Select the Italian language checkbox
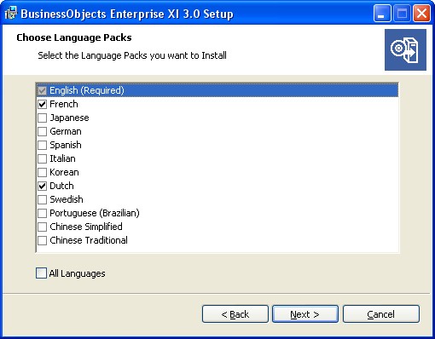The image size is (435, 339). click(x=42, y=158)
